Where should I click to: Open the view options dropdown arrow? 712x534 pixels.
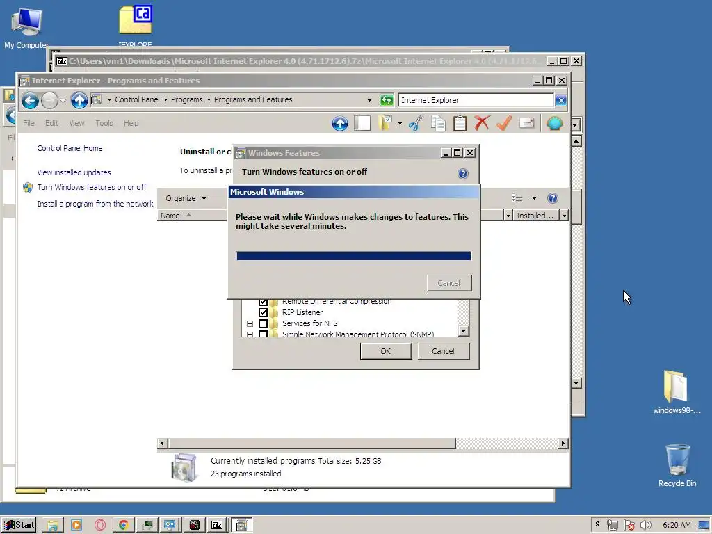pyautogui.click(x=534, y=198)
